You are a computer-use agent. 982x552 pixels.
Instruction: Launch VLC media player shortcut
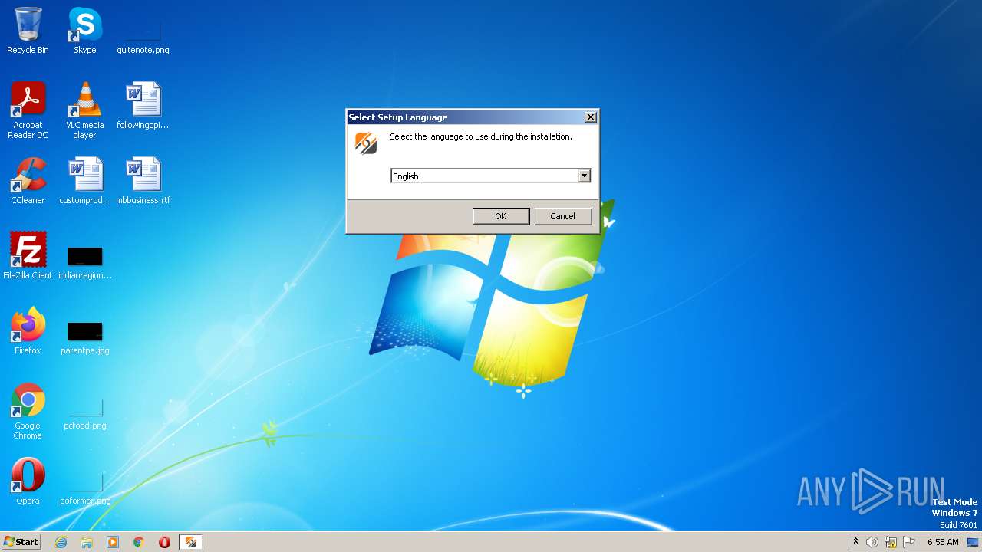84,110
